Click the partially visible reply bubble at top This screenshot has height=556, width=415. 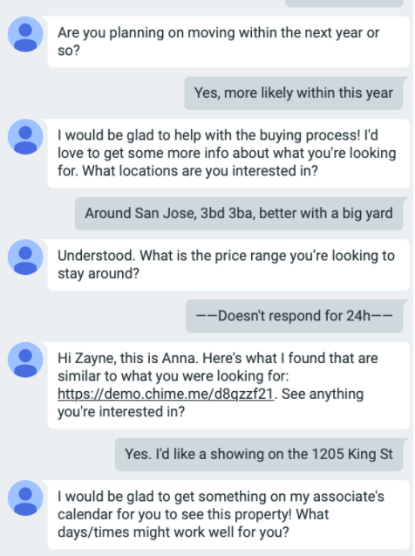(x=344, y=3)
